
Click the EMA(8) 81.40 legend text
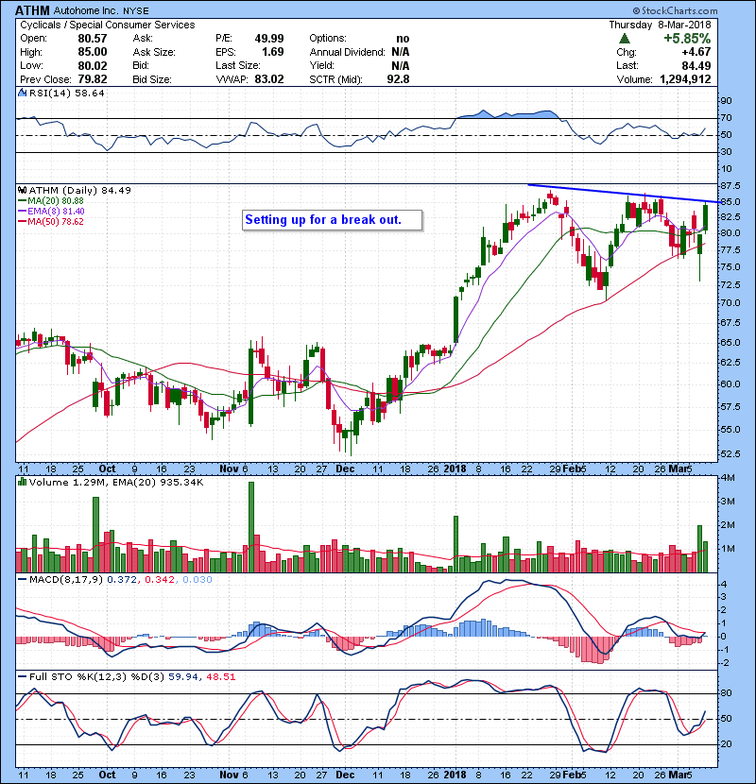(56, 212)
